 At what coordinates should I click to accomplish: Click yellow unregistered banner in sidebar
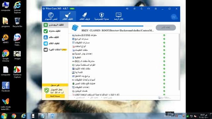point(55,85)
